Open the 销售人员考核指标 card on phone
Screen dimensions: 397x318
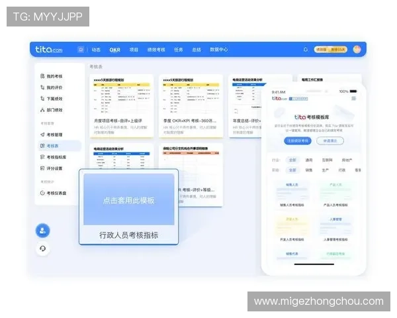pos(292,195)
